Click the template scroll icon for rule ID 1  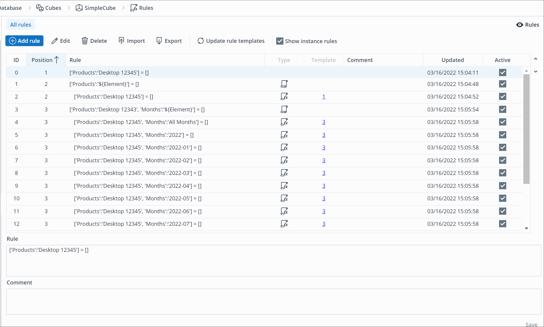coord(284,84)
